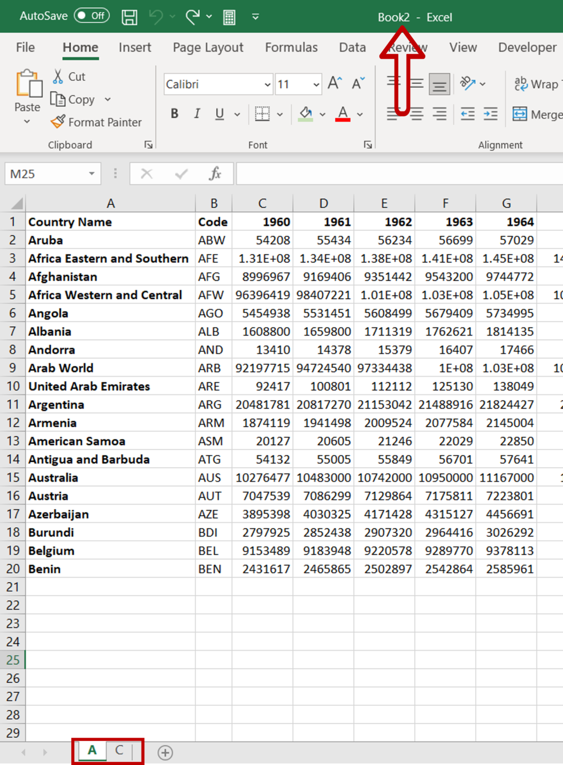Add a new worksheet with plus button
Image resolution: width=563 pixels, height=765 pixels.
coord(165,753)
